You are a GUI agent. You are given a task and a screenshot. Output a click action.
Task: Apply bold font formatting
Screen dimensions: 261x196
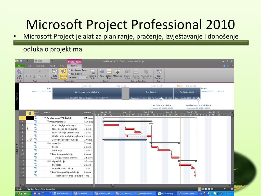click(x=26, y=76)
